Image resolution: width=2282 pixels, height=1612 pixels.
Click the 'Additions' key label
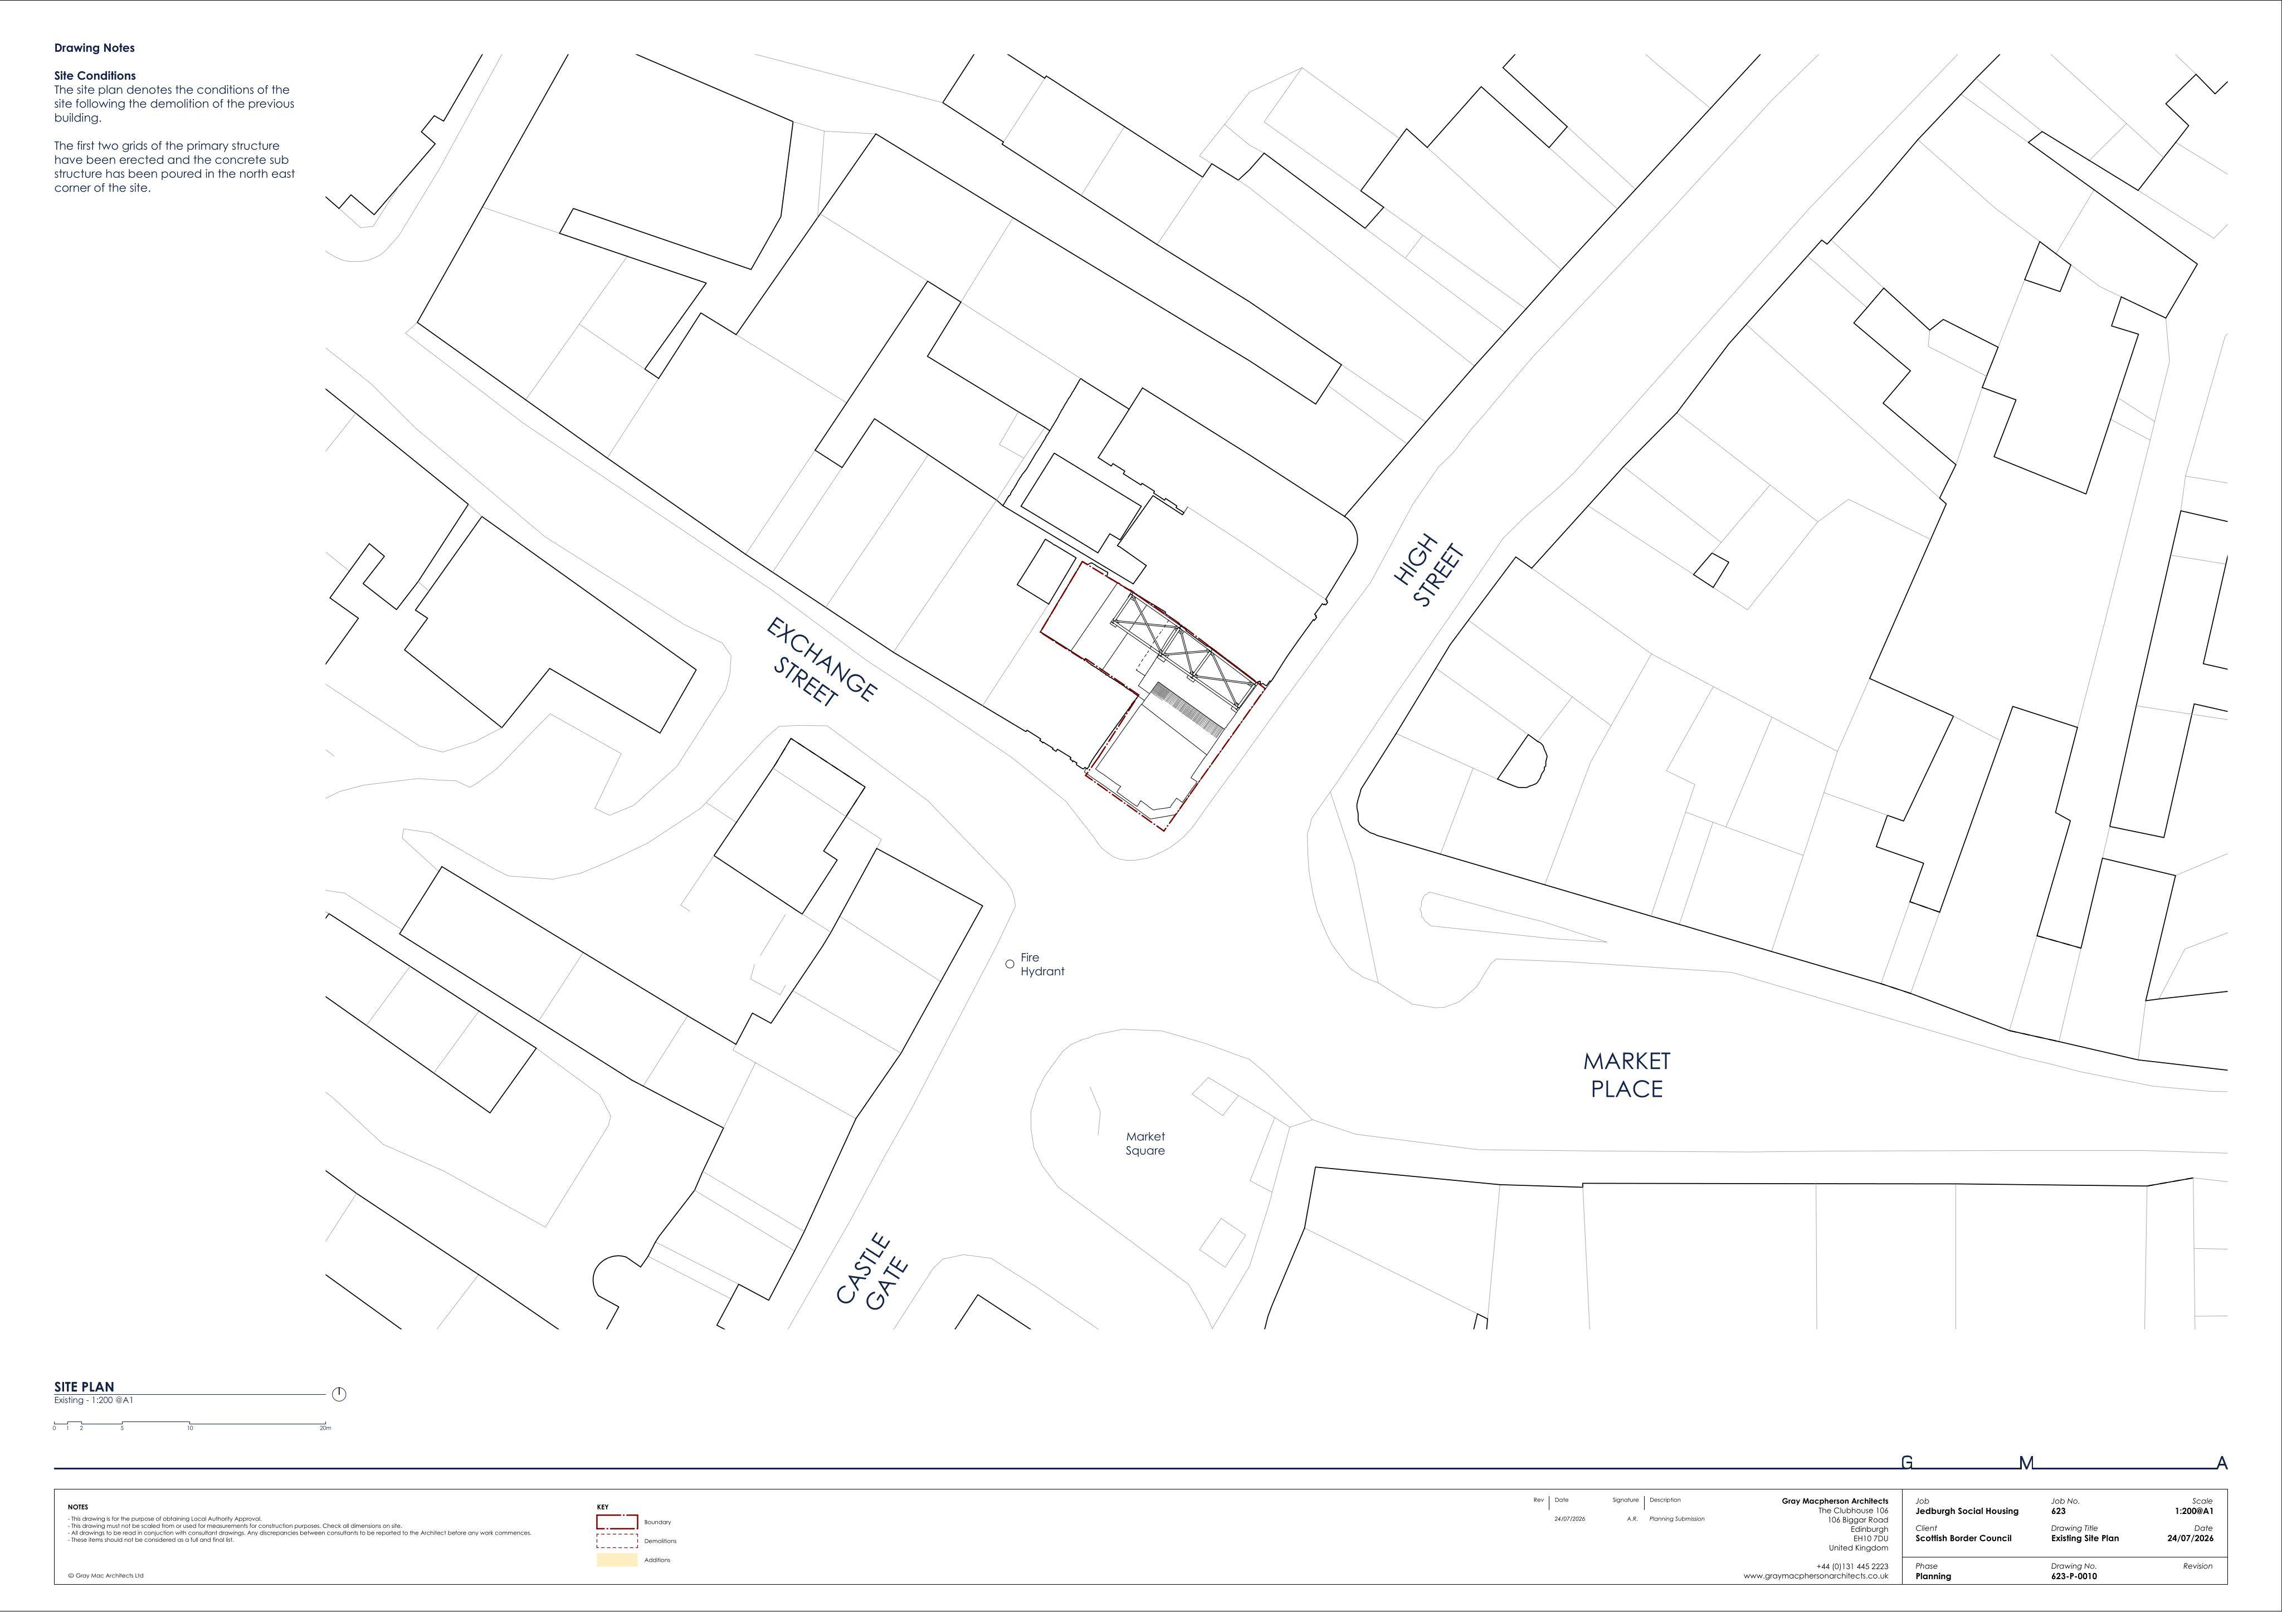pyautogui.click(x=657, y=1559)
